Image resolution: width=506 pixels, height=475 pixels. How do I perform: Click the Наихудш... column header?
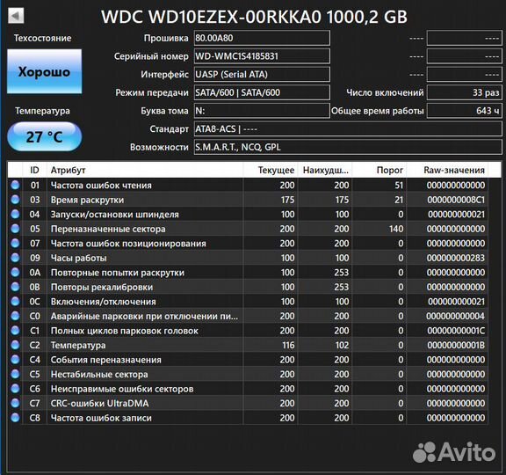point(326,170)
